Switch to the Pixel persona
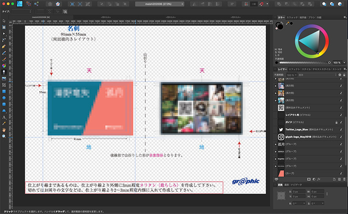The image size is (348, 214). (x=29, y=4)
